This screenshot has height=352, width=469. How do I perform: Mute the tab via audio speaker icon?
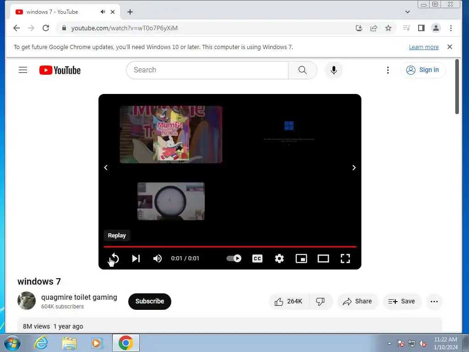click(103, 12)
